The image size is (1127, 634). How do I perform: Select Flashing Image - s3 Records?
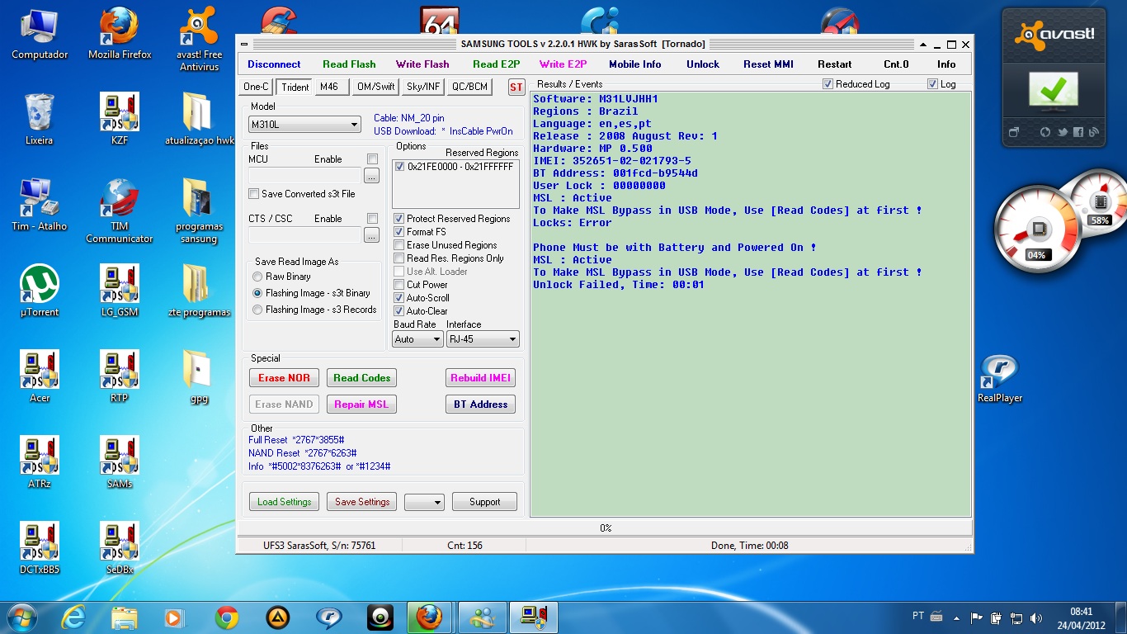[x=257, y=310]
